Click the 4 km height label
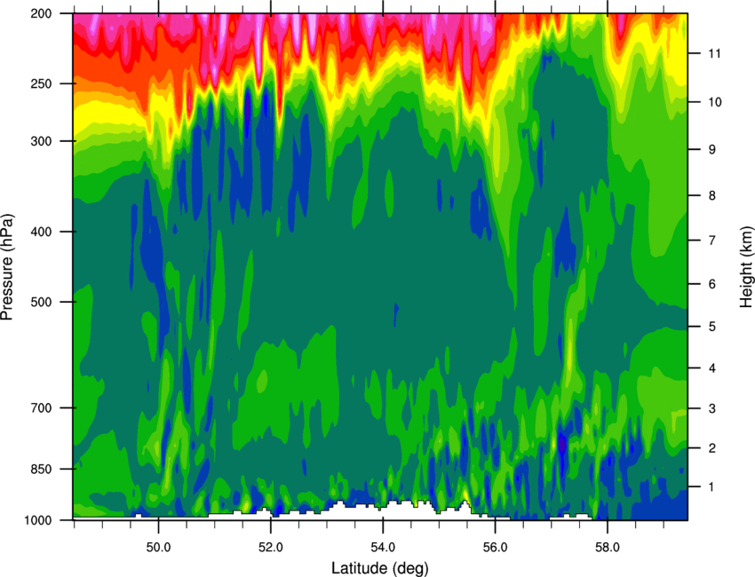755x577 pixels. pos(712,368)
